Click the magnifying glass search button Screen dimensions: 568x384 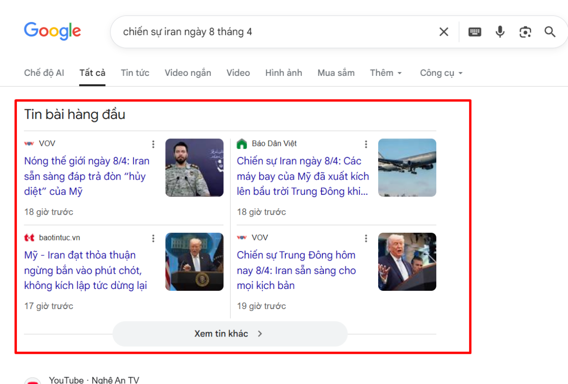[550, 32]
